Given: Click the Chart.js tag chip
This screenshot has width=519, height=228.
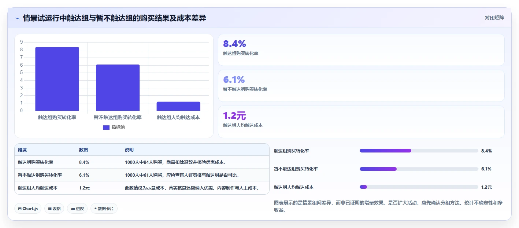Looking at the screenshot, I should [28, 209].
